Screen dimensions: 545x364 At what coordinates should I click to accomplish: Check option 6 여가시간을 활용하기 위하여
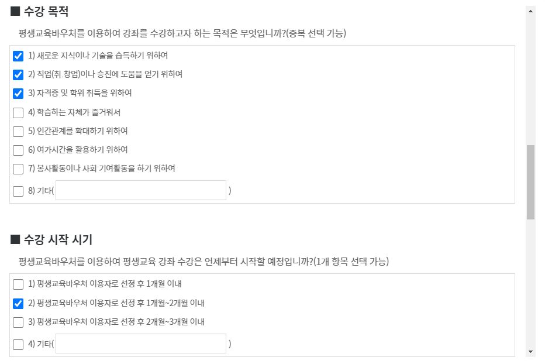[x=18, y=150]
